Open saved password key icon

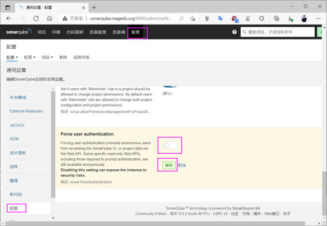pos(181,18)
